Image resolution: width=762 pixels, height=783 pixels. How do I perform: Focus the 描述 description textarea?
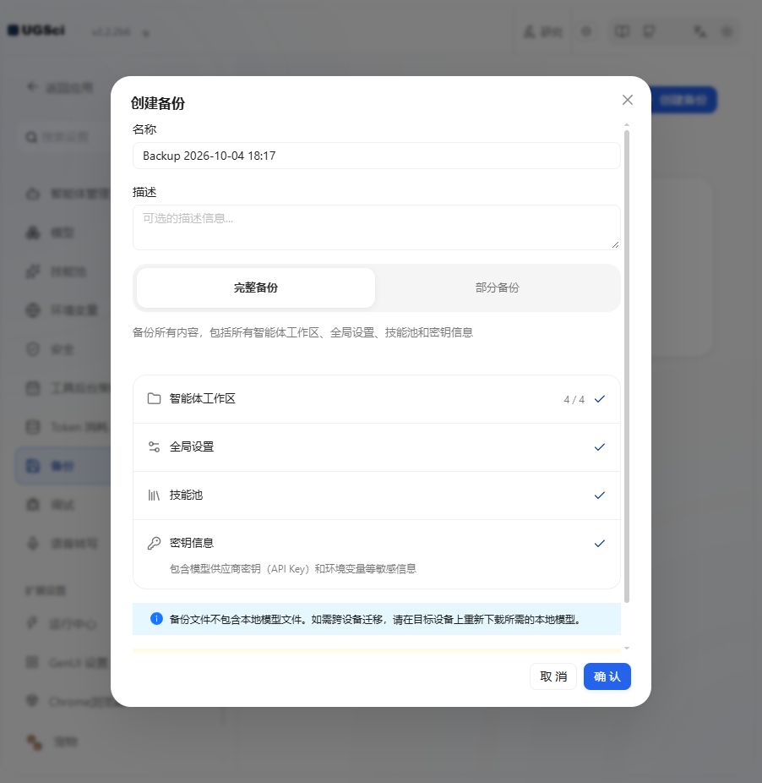coord(376,227)
